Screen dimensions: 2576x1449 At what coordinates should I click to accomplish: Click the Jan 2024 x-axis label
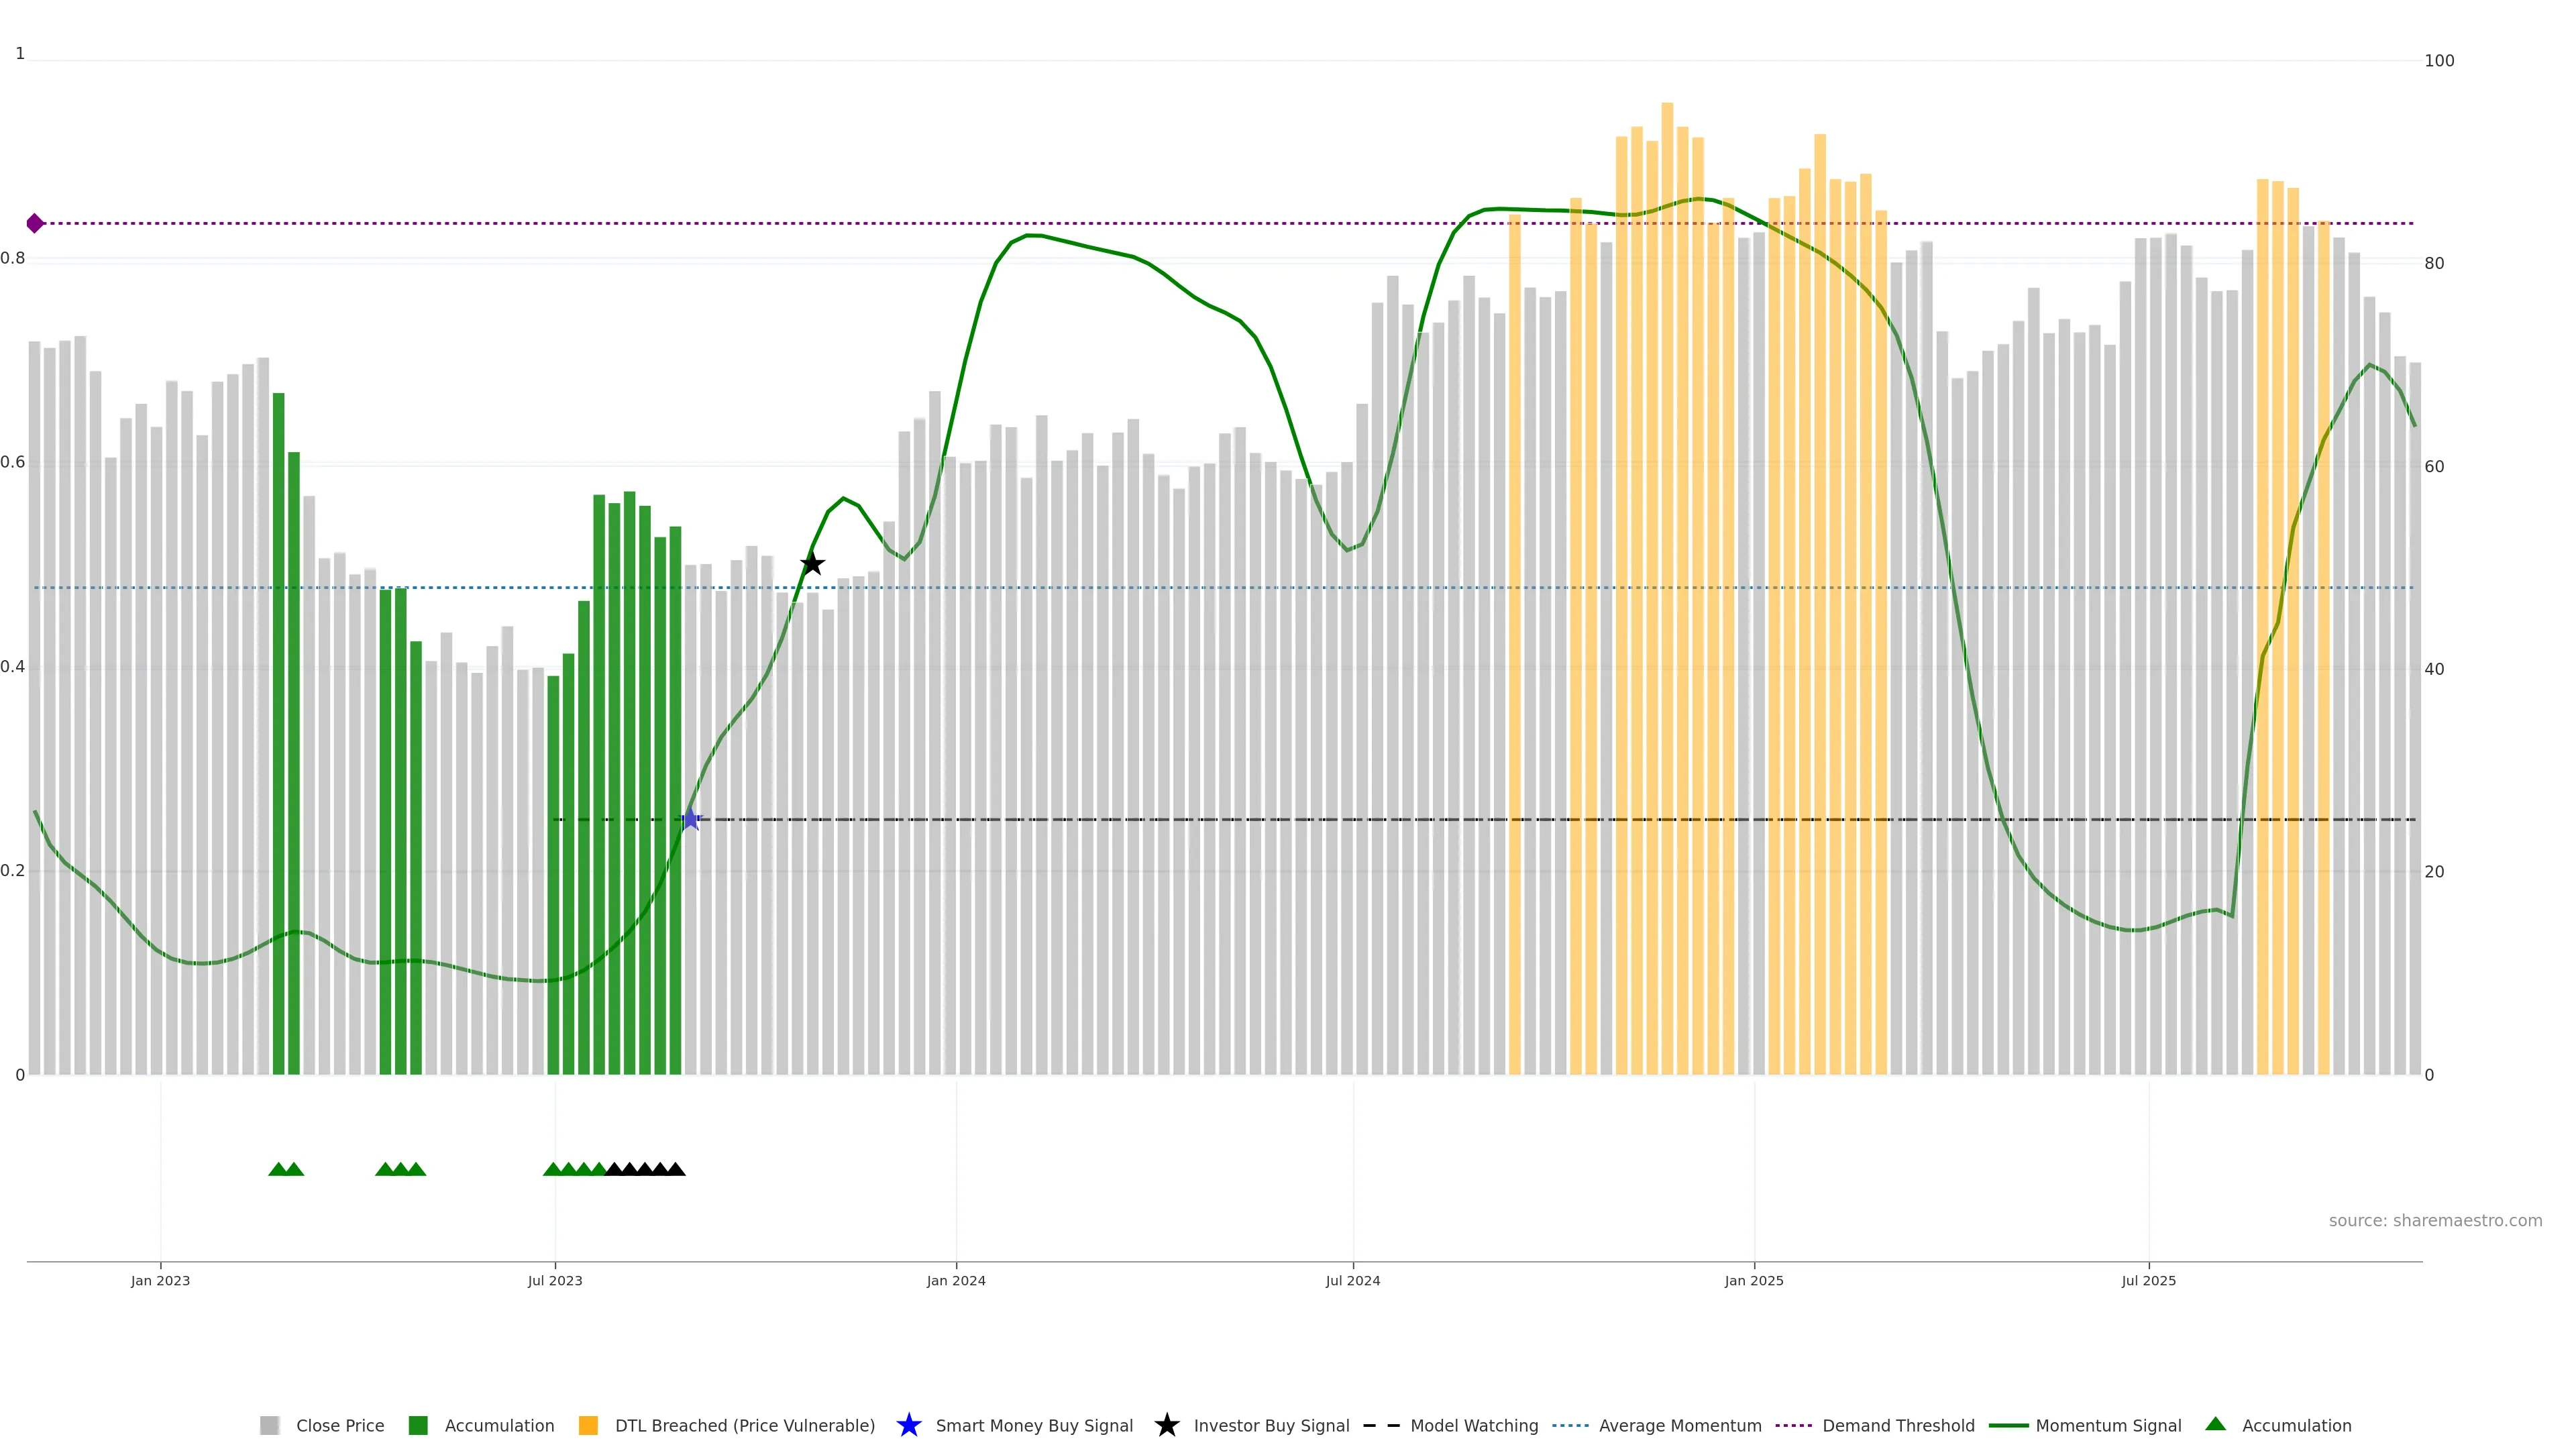955,1280
